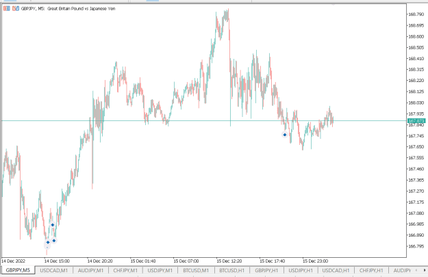The width and height of the screenshot is (428, 277).
Task: Click the 167.270 price scale label
Action: coord(416,191)
